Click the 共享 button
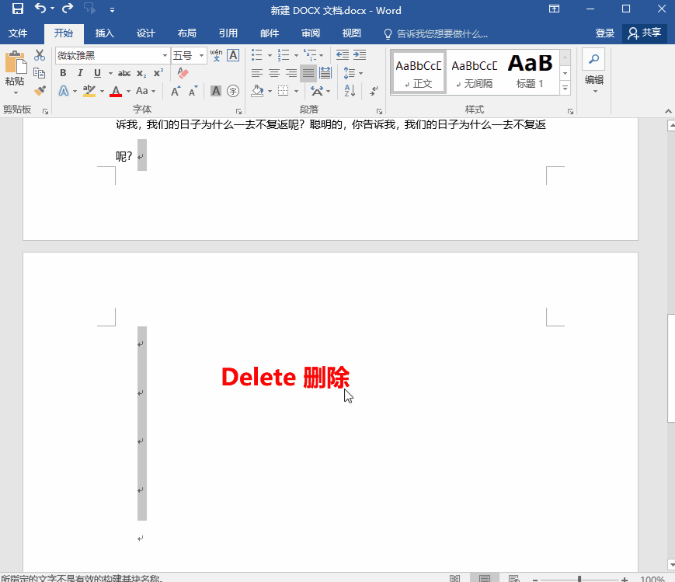Screen dimensions: 675x582 [x=649, y=33]
